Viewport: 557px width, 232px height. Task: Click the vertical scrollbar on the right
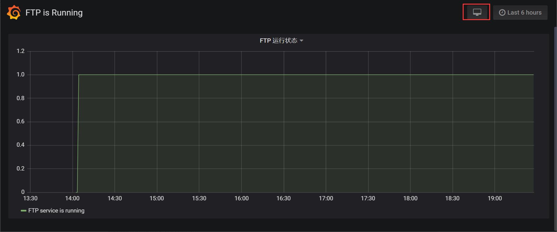[x=555, y=128]
